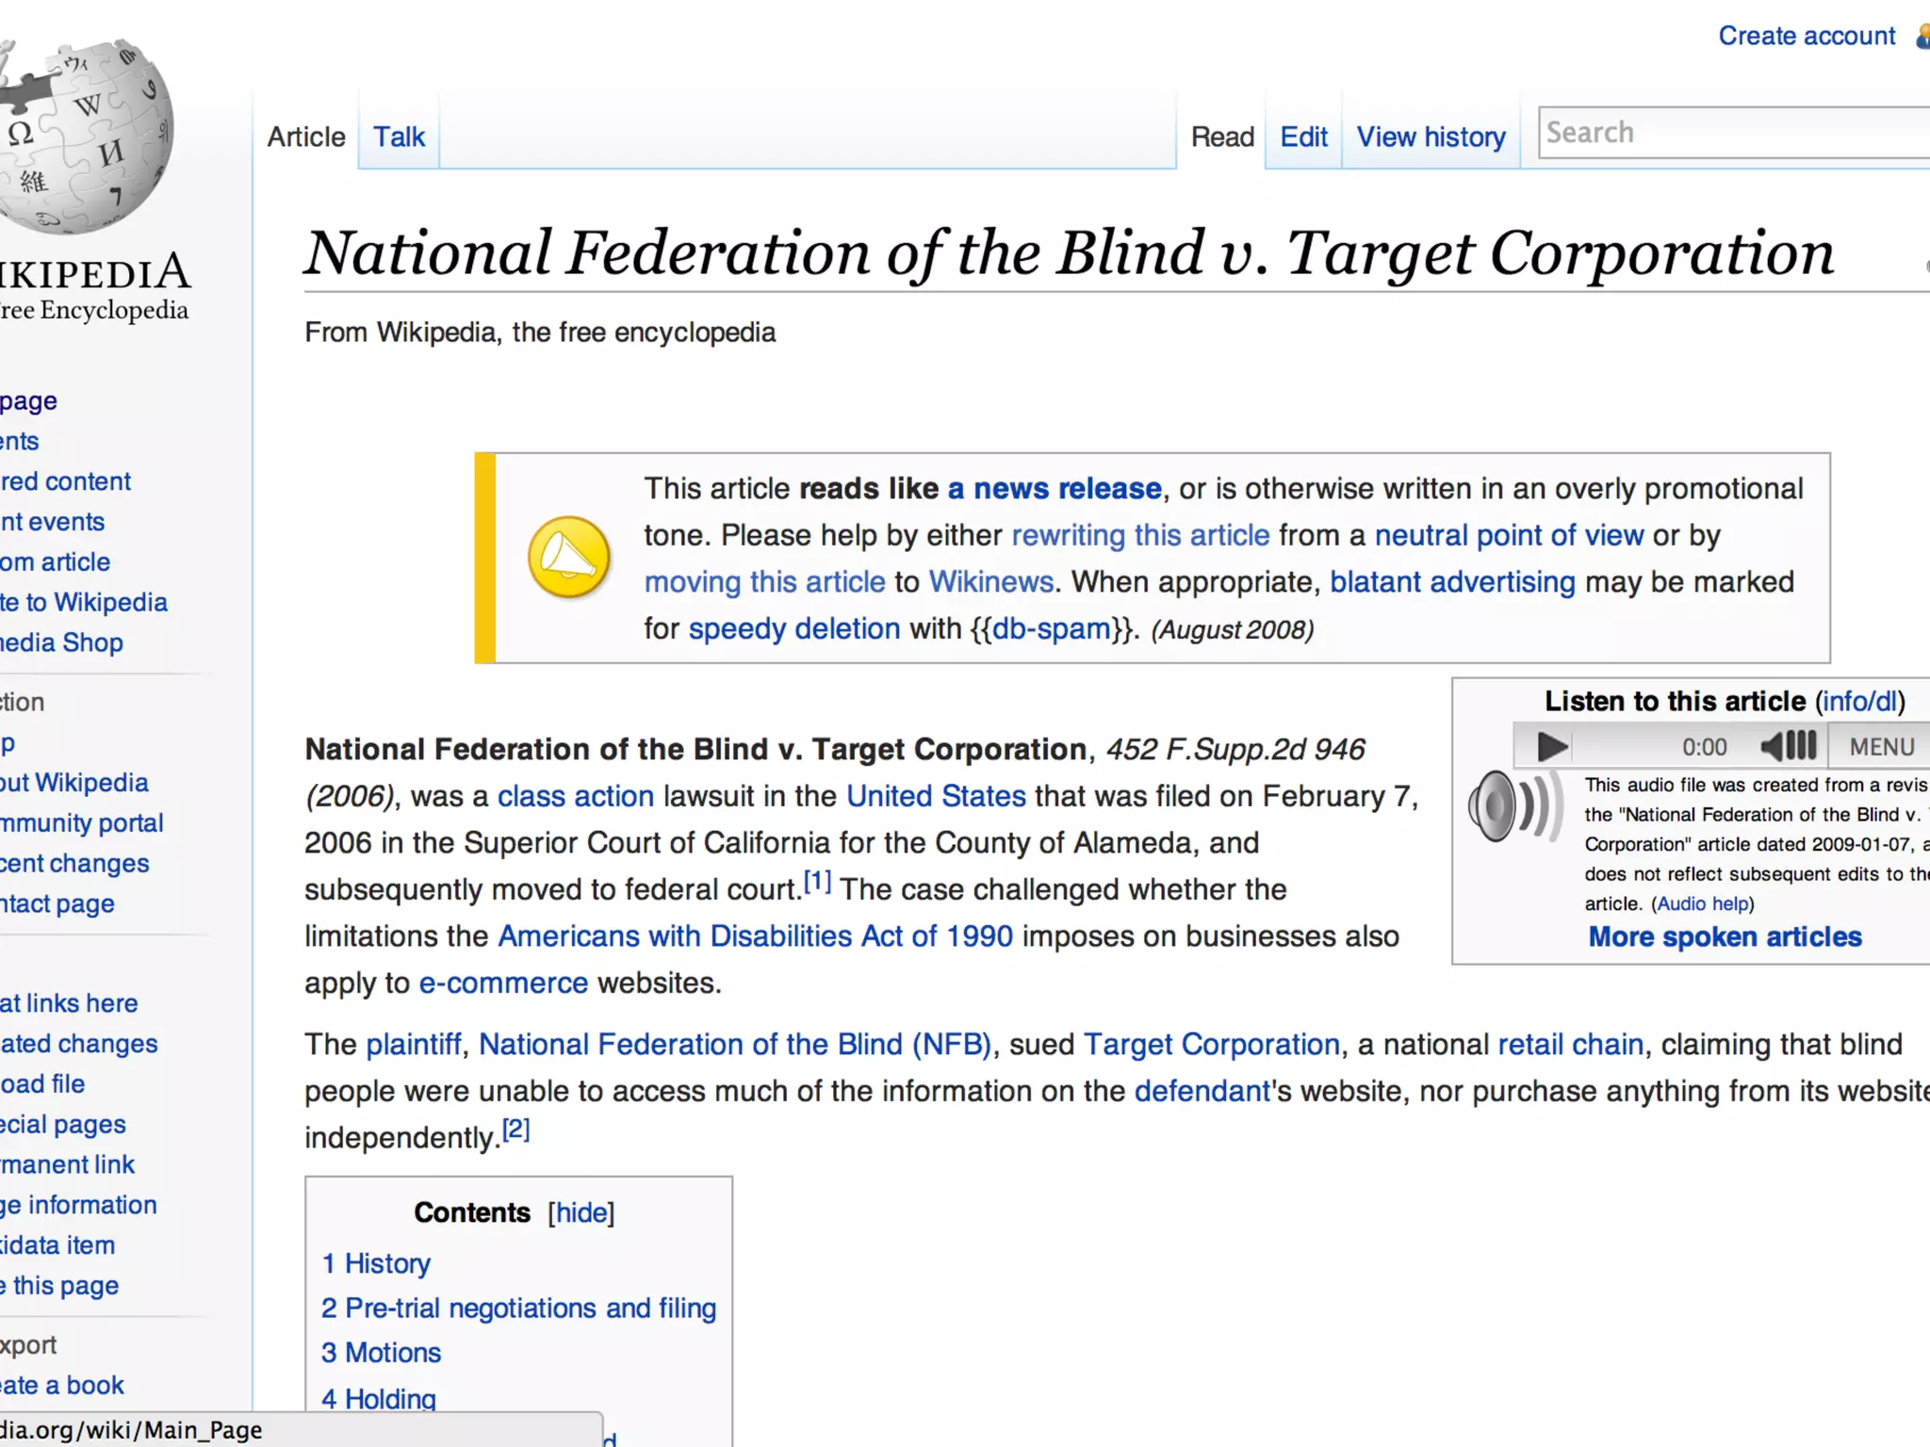Hide the Contents table

pos(581,1212)
